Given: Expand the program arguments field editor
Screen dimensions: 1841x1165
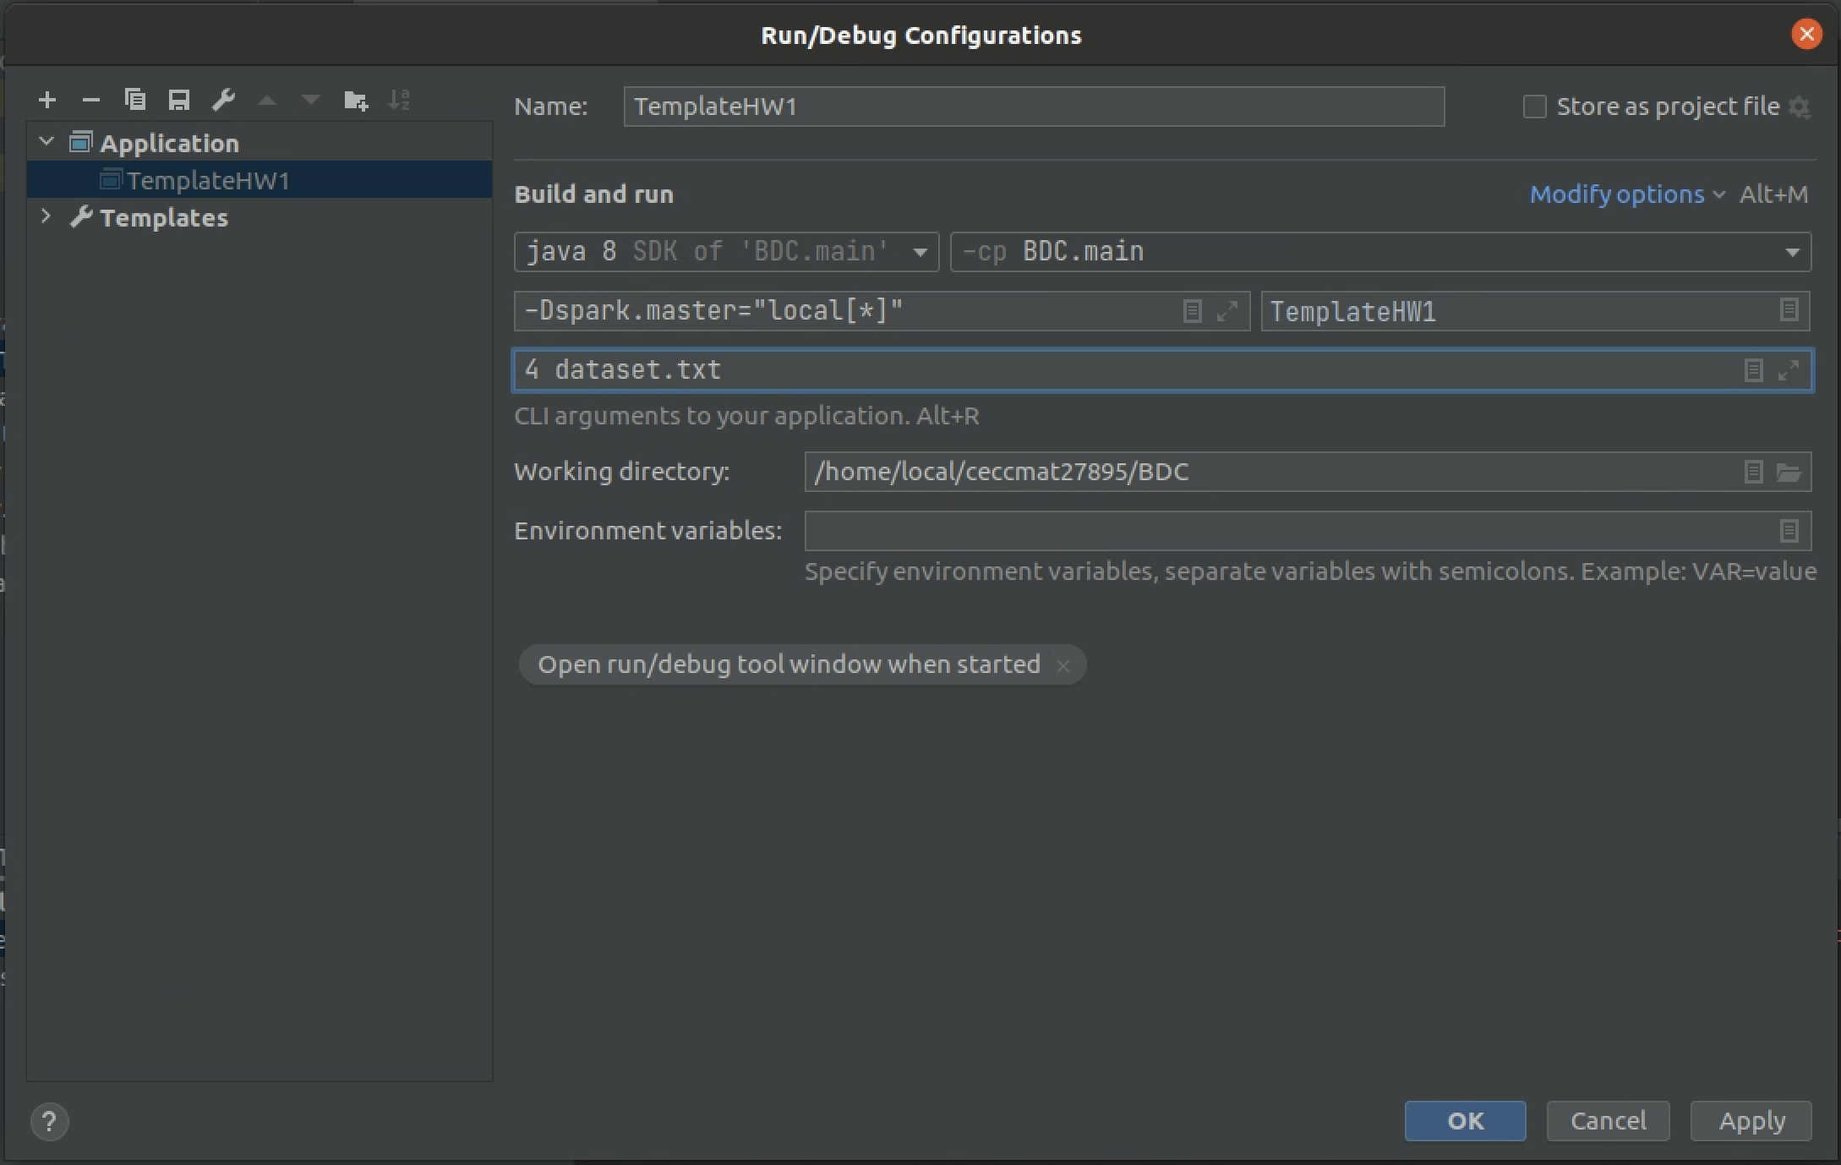Looking at the screenshot, I should [x=1789, y=370].
